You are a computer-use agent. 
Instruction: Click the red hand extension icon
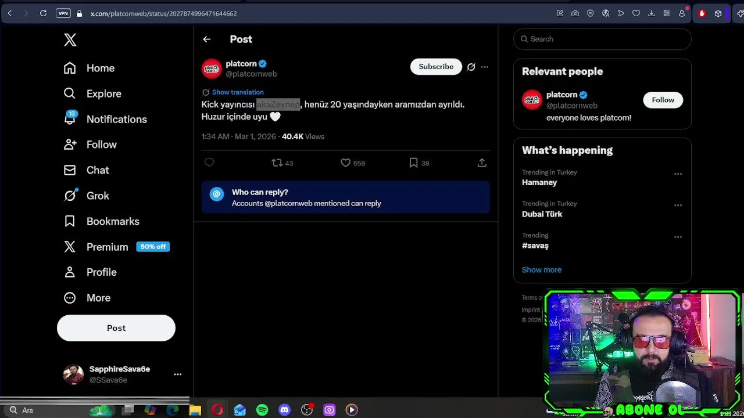click(702, 13)
